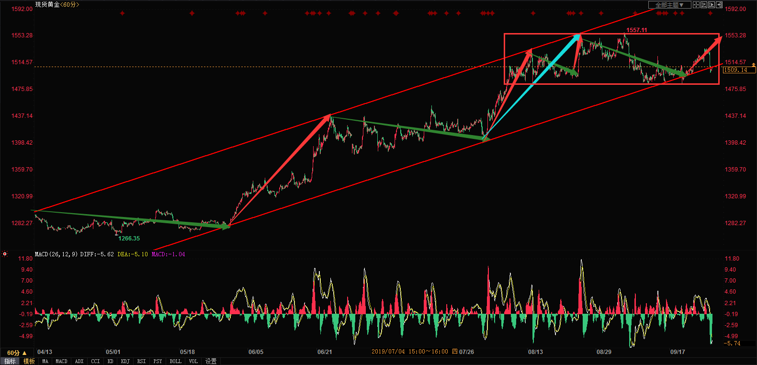The width and height of the screenshot is (757, 365).
Task: Click the 1509.14 current price label
Action: (739, 70)
